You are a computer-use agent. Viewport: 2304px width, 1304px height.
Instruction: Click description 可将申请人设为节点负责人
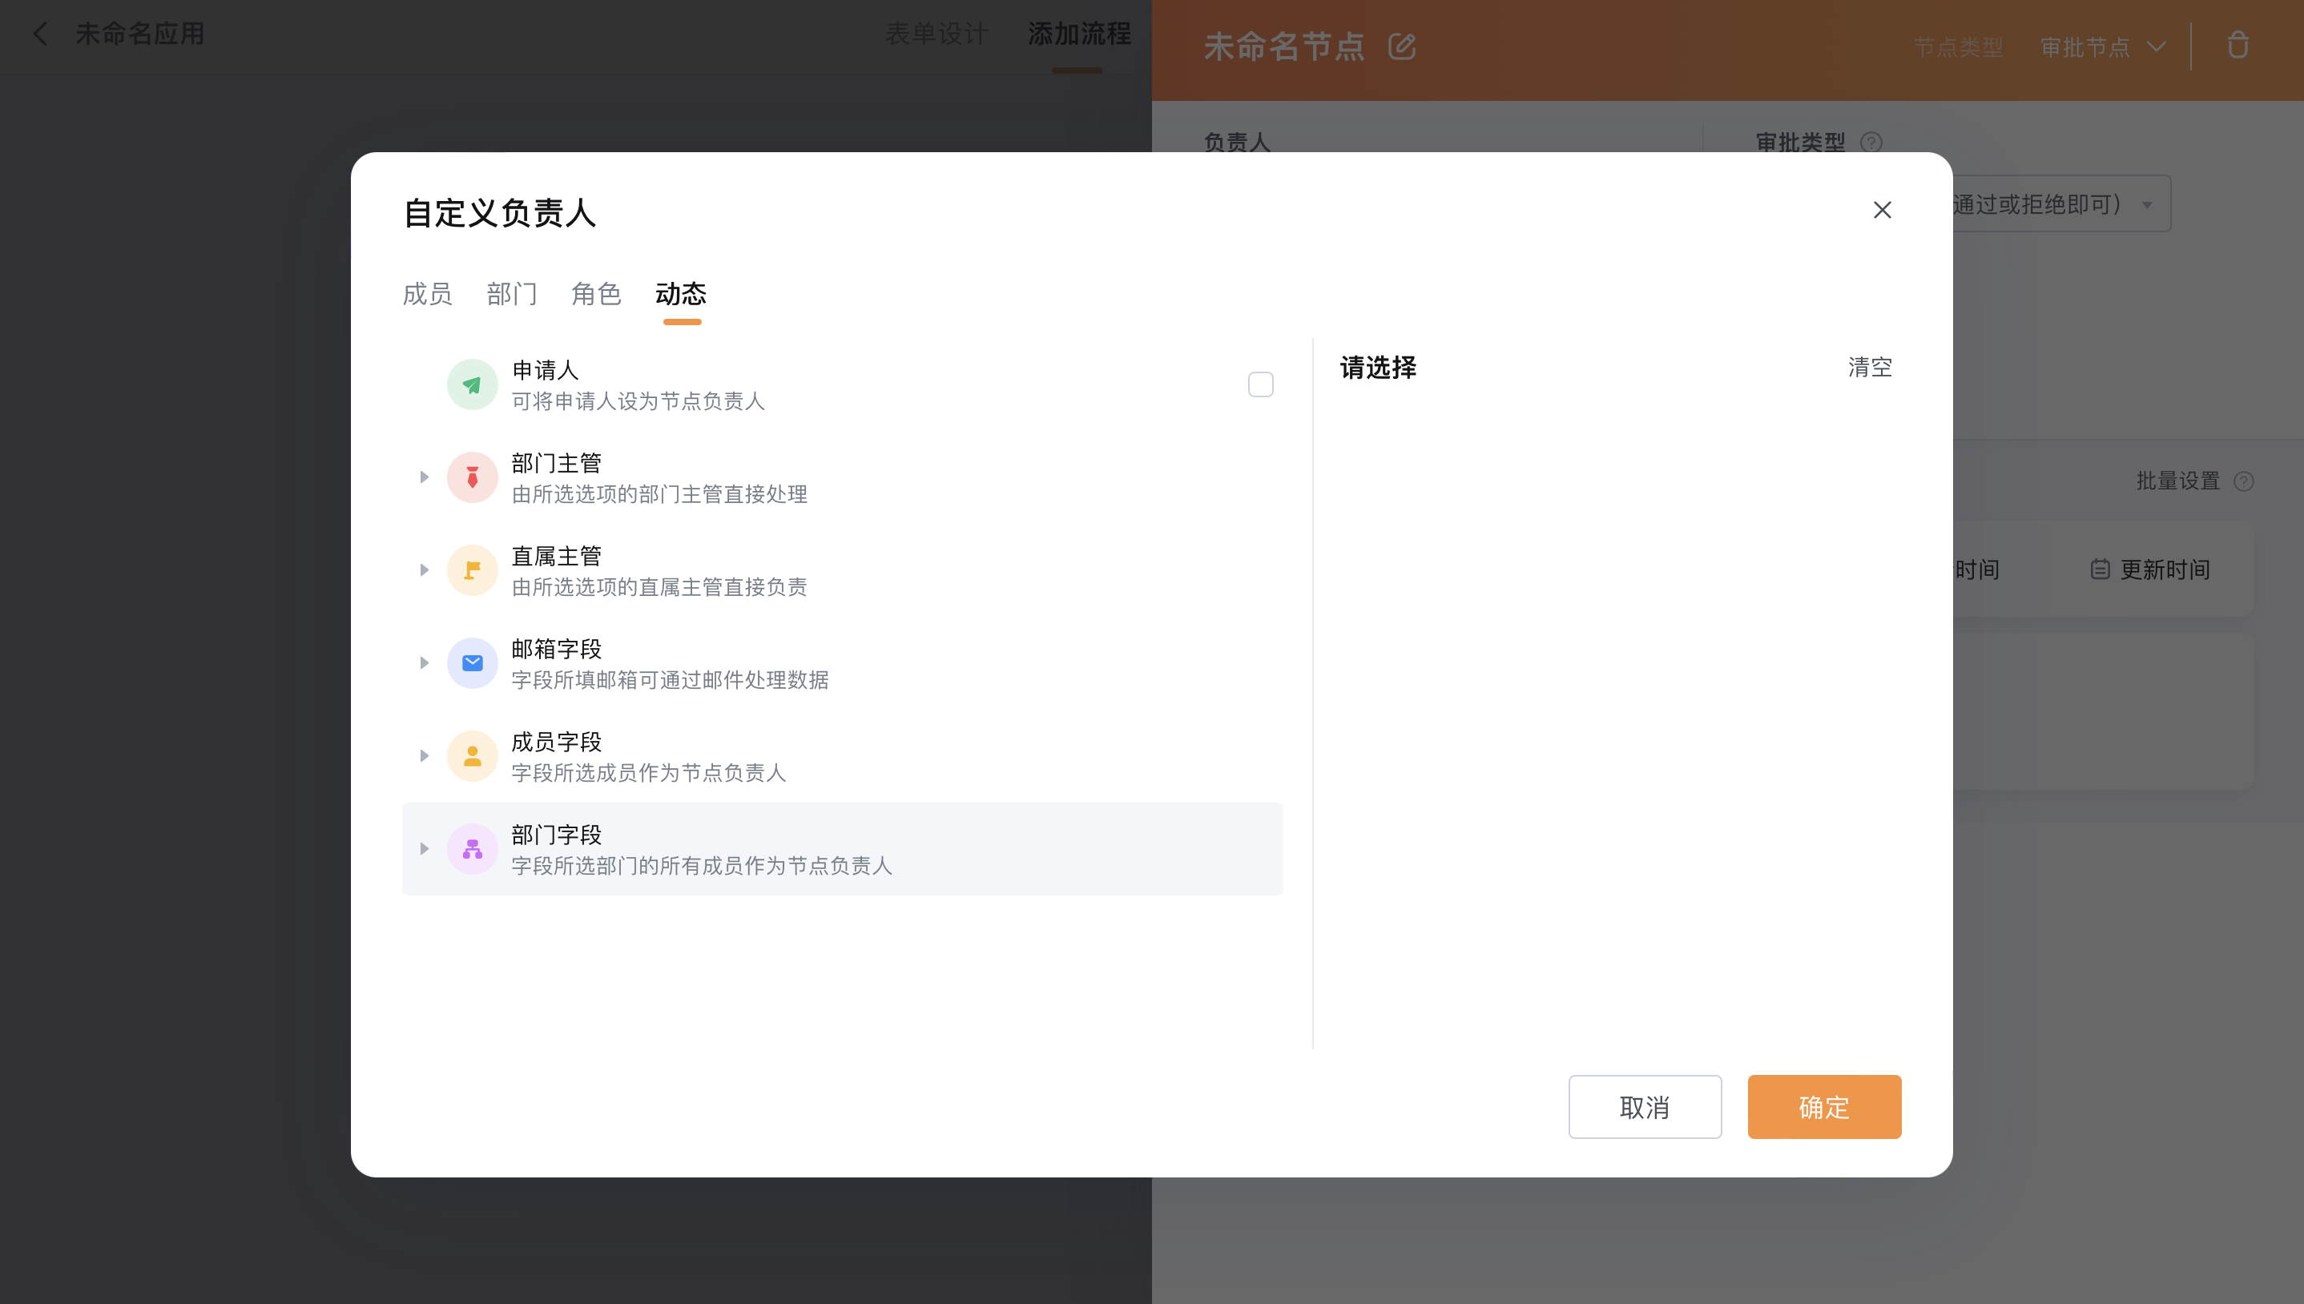(x=638, y=401)
